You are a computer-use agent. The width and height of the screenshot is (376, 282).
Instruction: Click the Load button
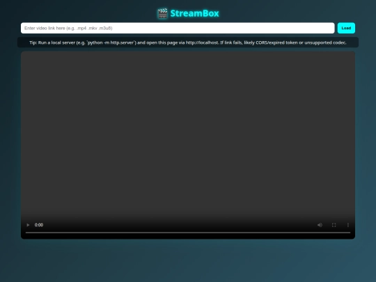coord(346,28)
